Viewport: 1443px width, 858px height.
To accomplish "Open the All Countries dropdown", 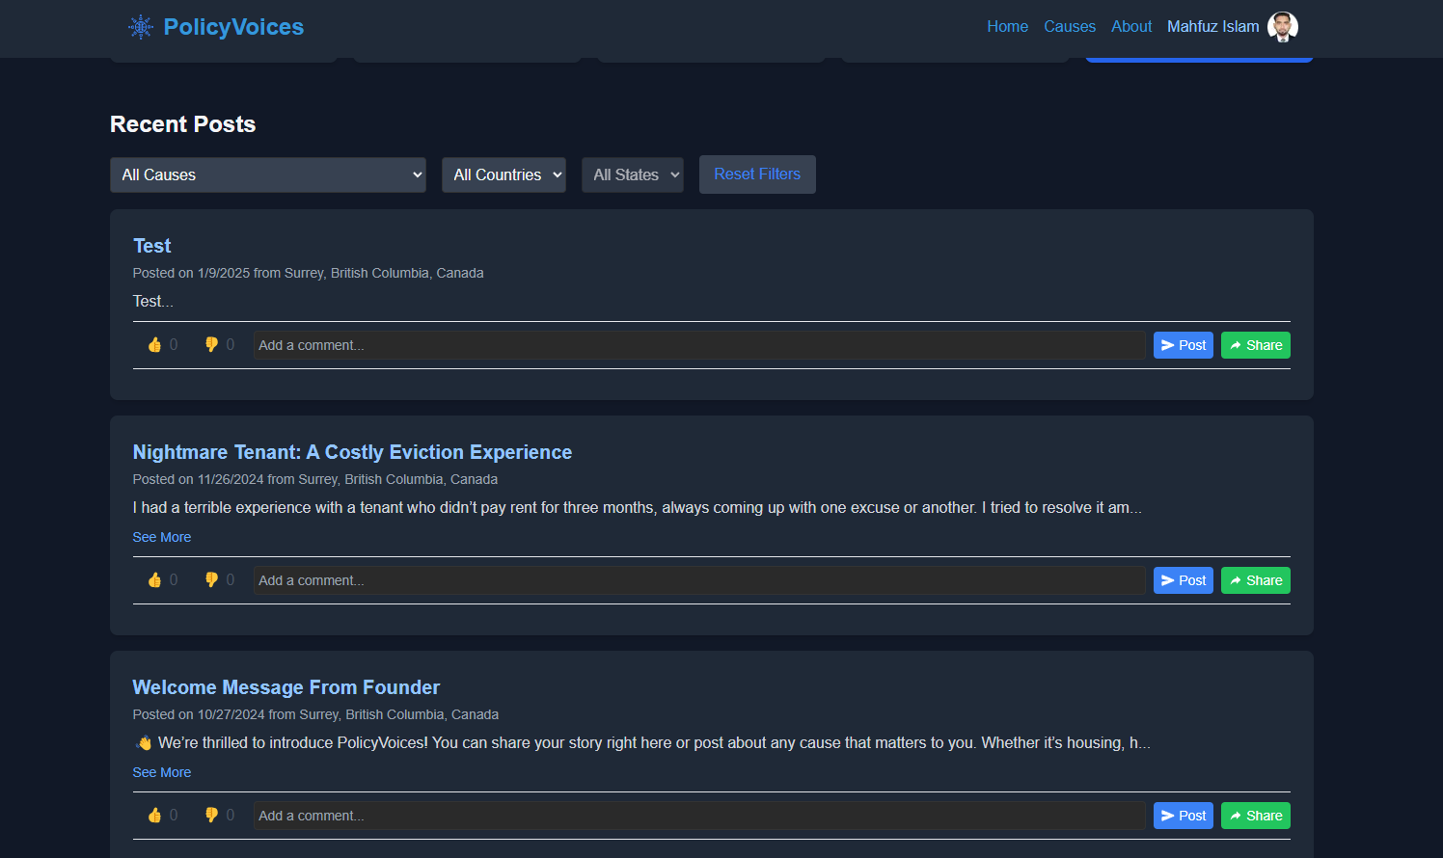I will [x=504, y=174].
